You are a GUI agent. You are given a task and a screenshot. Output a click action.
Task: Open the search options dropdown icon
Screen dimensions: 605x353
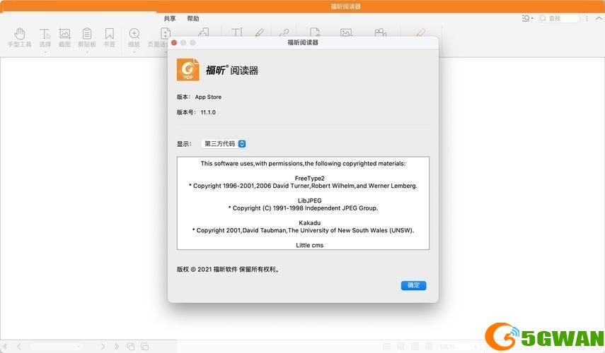click(527, 18)
